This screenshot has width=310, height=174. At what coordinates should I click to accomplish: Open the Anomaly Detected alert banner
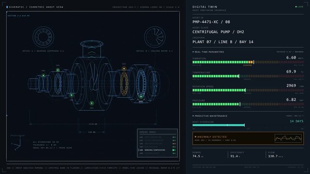[x=248, y=138]
